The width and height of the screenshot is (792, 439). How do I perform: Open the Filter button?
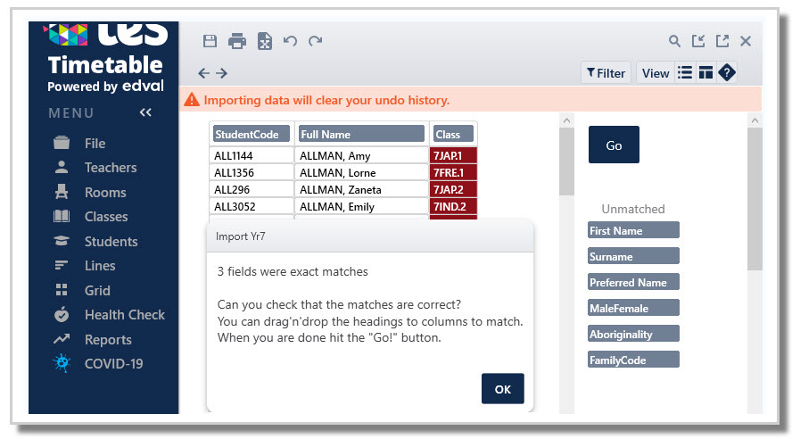pos(606,73)
